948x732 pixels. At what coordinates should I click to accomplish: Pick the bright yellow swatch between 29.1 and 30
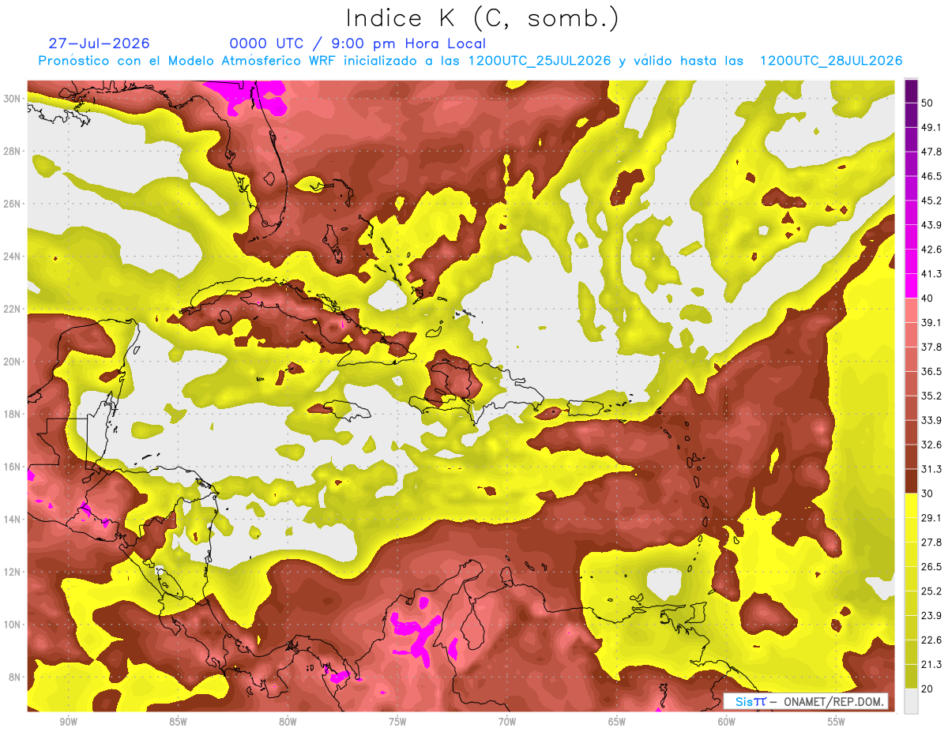pyautogui.click(x=911, y=505)
